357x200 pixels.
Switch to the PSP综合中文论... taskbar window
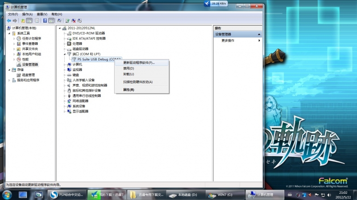(67, 195)
